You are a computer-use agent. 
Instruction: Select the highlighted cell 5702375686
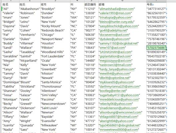(x=156, y=48)
